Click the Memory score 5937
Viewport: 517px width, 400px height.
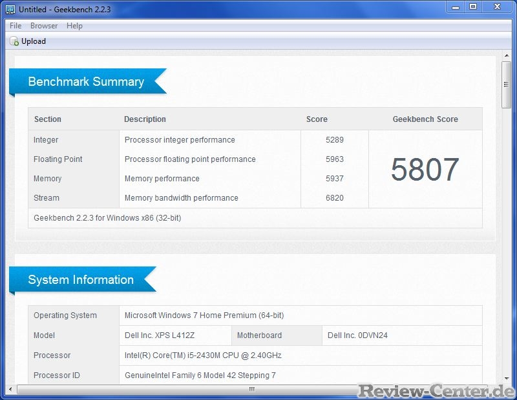pyautogui.click(x=335, y=179)
